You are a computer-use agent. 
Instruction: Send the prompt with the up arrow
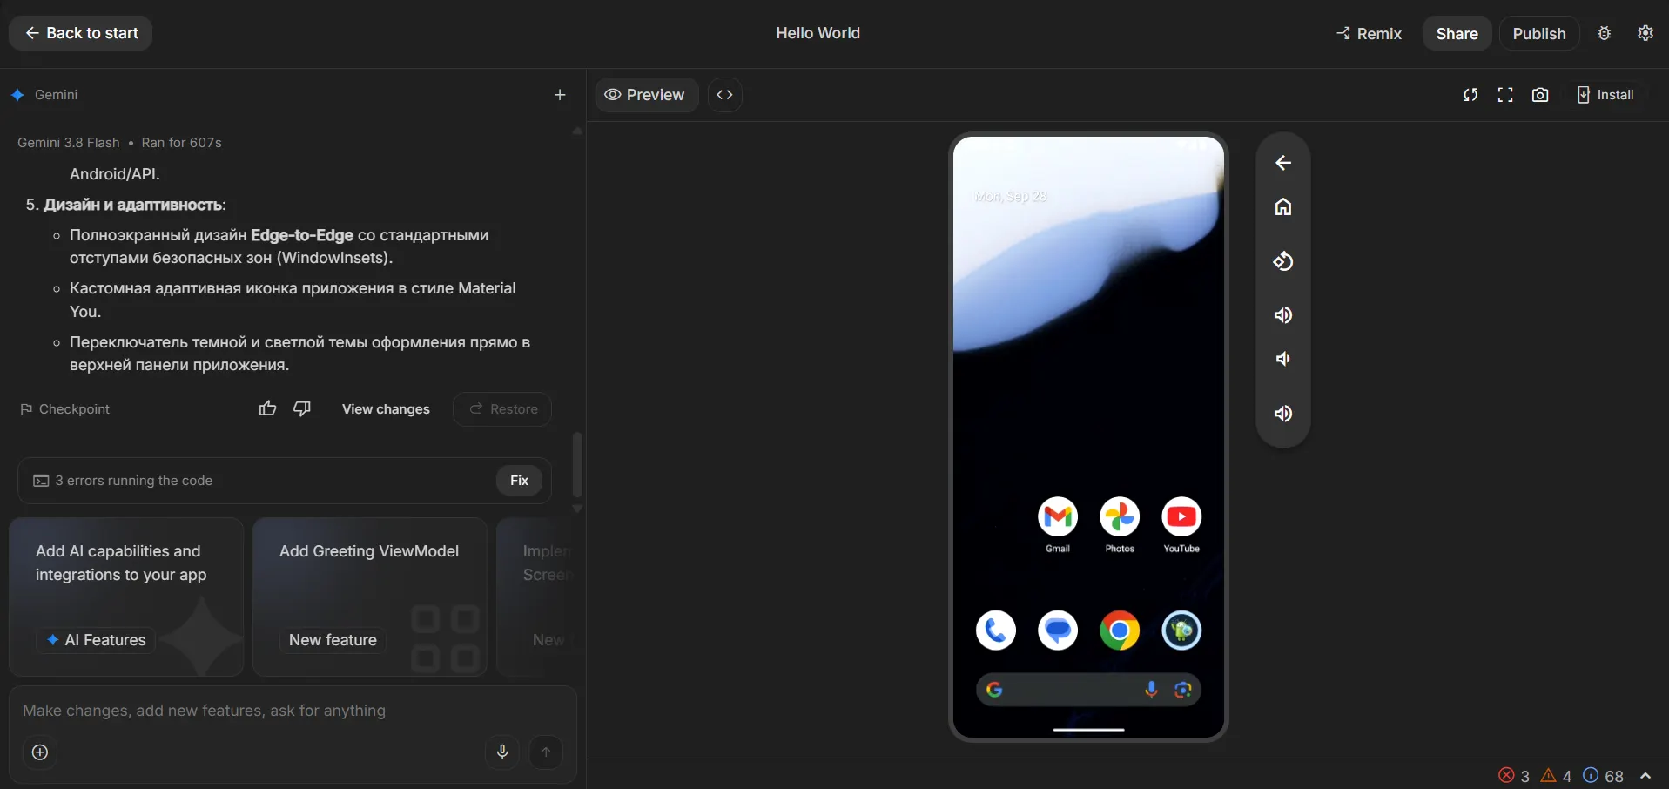tap(546, 752)
